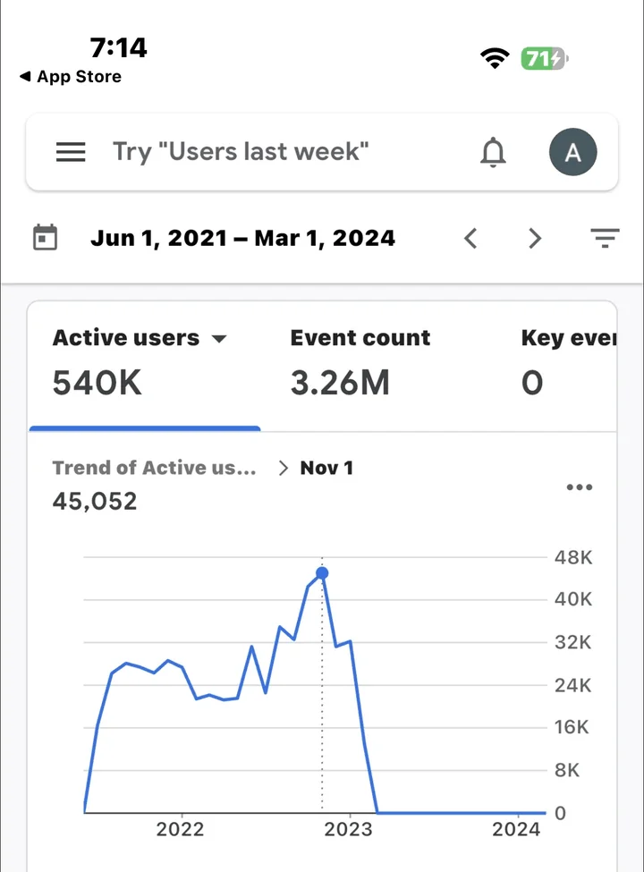Return to App Store back arrow
The width and height of the screenshot is (644, 872).
click(x=25, y=76)
